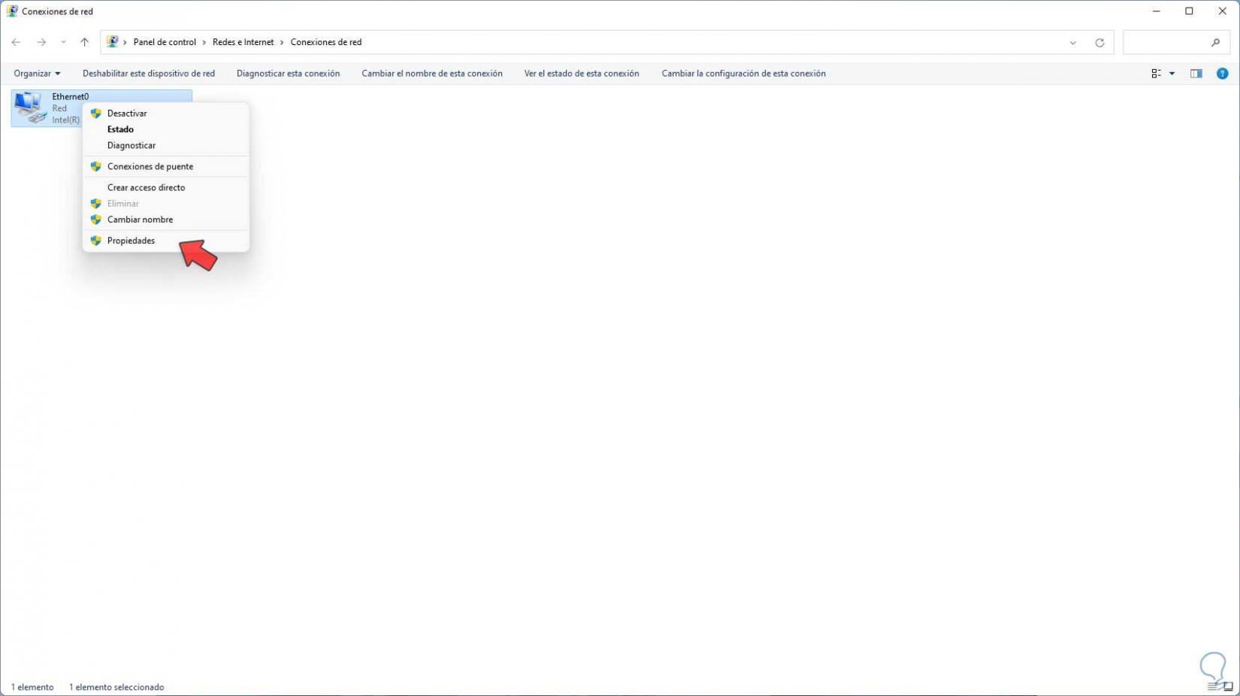Click the search magnifier icon
This screenshot has width=1240, height=696.
pos(1215,43)
